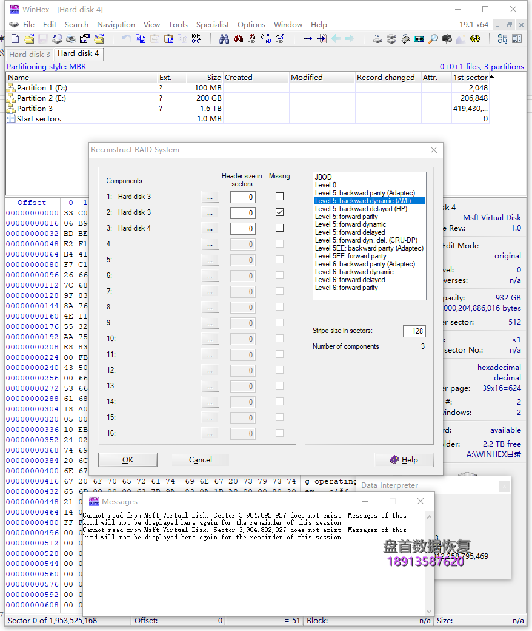The image size is (532, 631).
Task: Open the File menu
Action: coord(28,24)
